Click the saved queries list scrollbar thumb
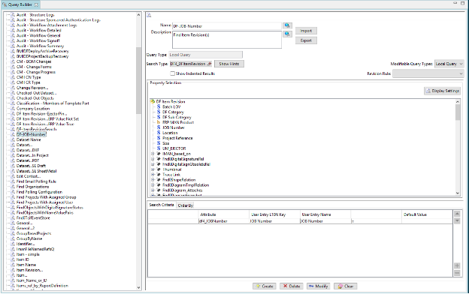This screenshot has width=469, height=294. coord(138,80)
